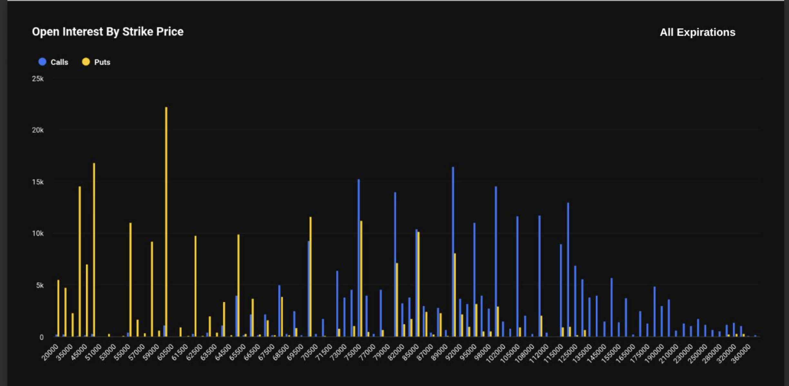Click the 75000 strike axis label
This screenshot has width=789, height=386.
click(353, 352)
